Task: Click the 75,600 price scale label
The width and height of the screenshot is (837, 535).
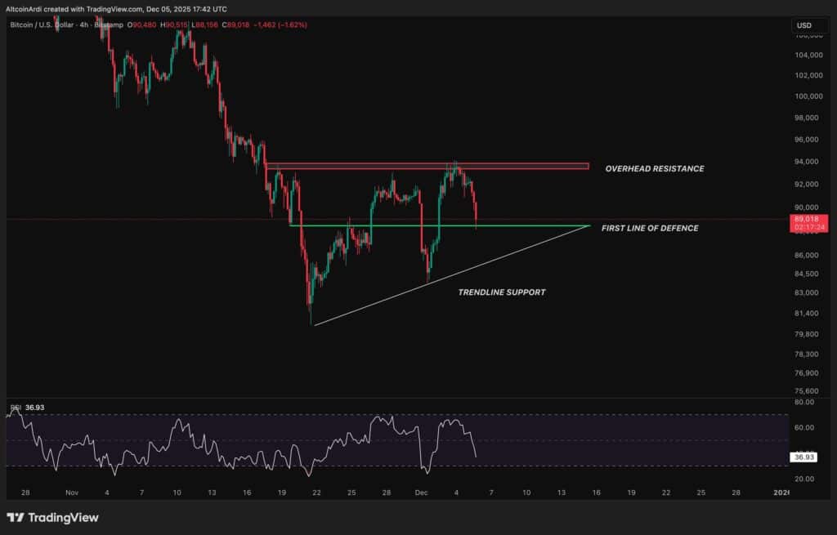Action: 808,390
